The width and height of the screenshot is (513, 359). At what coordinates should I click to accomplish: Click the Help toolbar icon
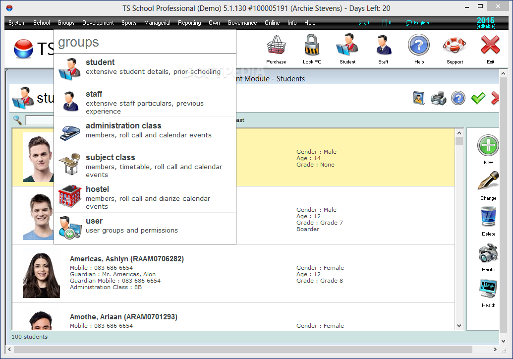coord(419,45)
